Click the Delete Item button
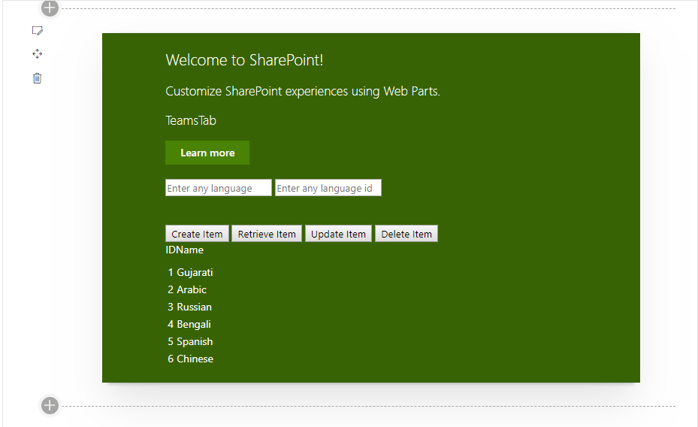 tap(406, 234)
